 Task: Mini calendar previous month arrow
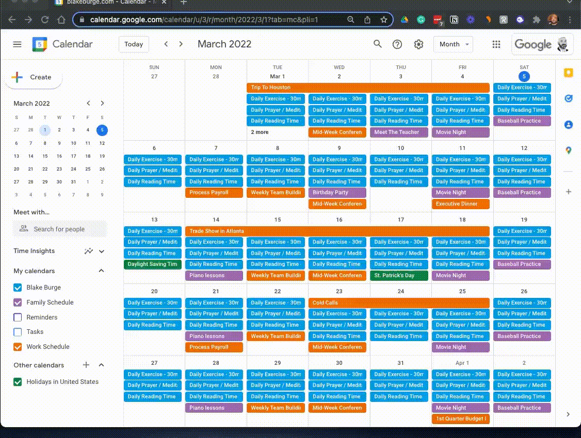tap(88, 103)
